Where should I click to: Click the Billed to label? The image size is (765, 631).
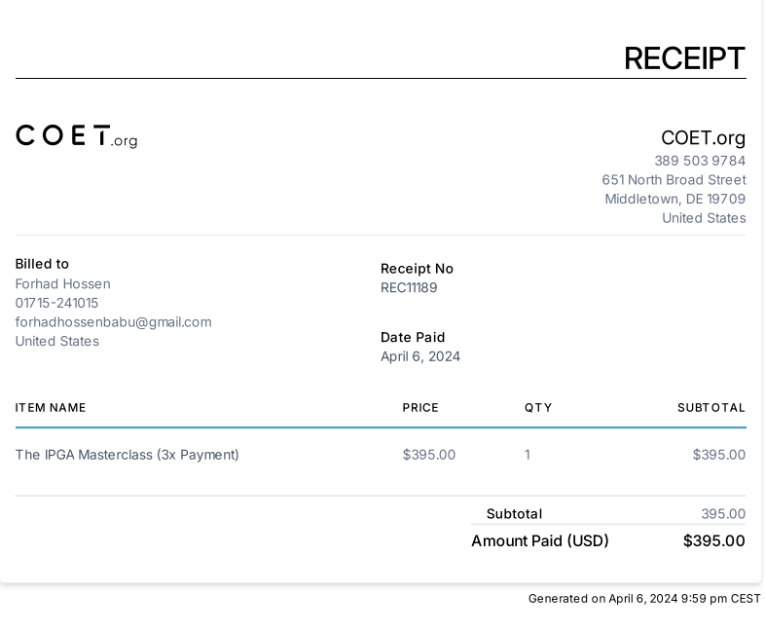pyautogui.click(x=42, y=264)
